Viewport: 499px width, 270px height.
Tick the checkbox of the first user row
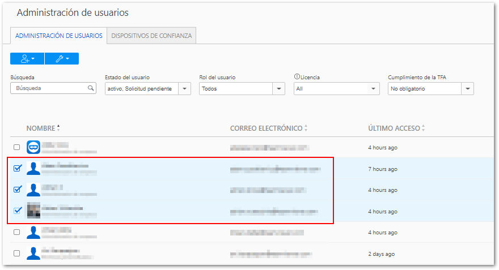tap(17, 147)
